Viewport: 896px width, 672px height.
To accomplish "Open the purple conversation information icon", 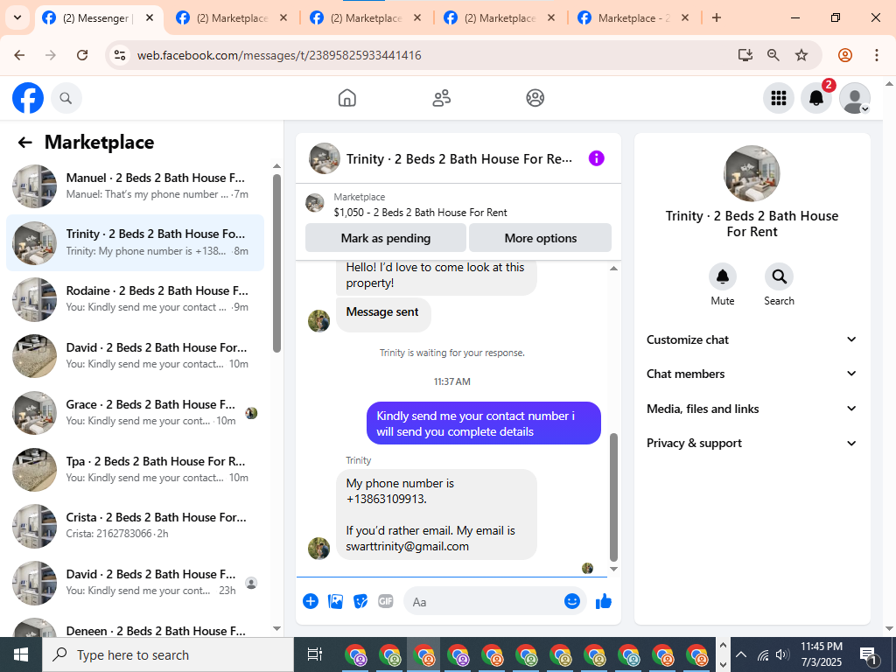I will click(596, 158).
